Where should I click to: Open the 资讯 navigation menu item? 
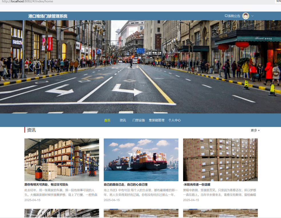[123, 120]
